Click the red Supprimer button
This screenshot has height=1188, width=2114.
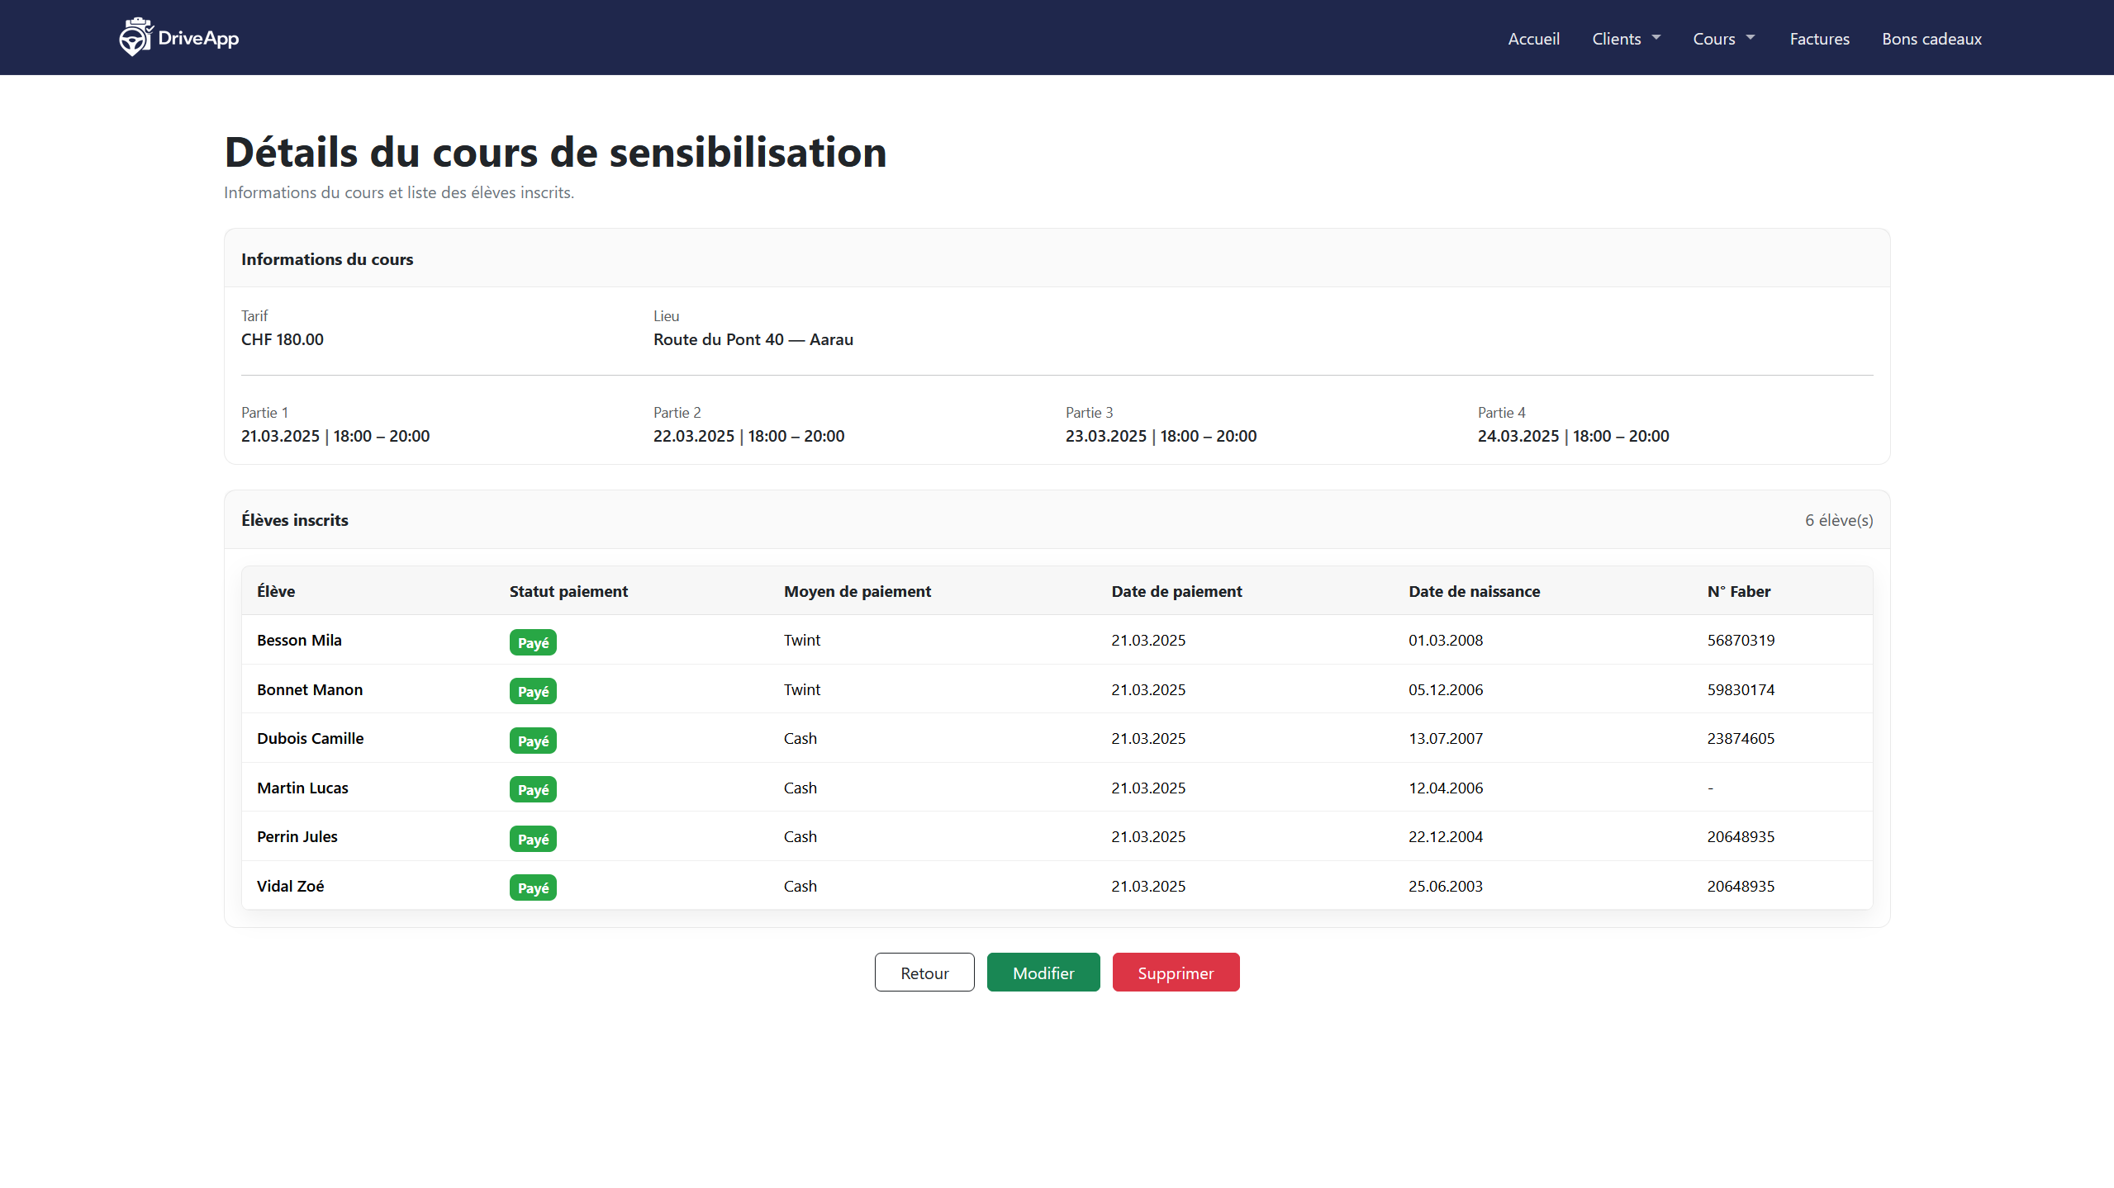(x=1175, y=973)
